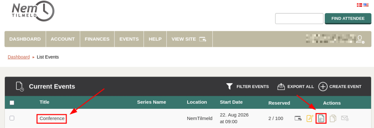The image size is (374, 128).
Task: Switch language via the US flag icon
Action: click(x=366, y=5)
